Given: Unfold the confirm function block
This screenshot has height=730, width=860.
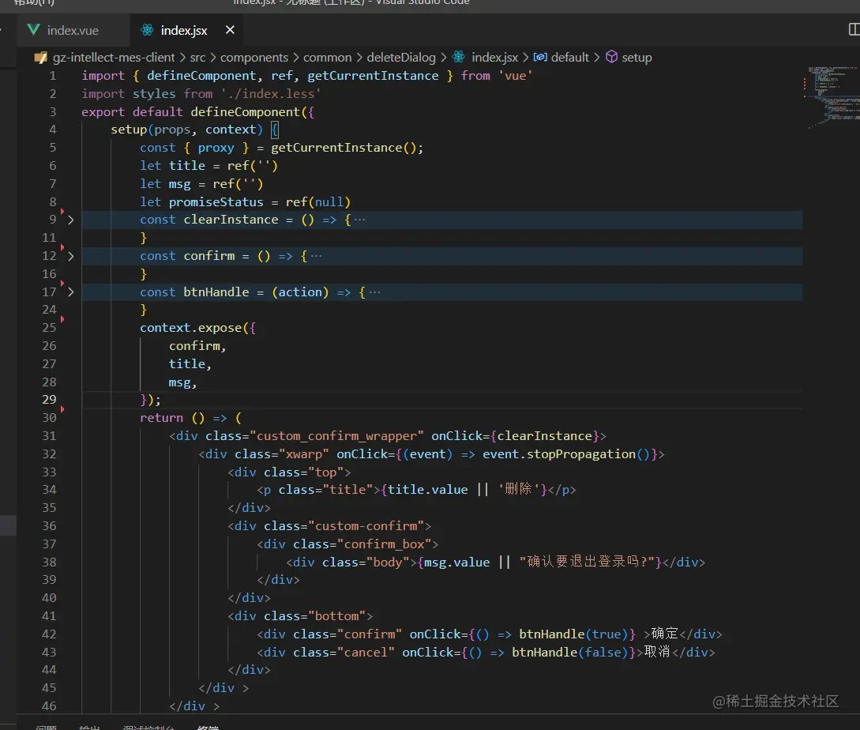Looking at the screenshot, I should [71, 256].
